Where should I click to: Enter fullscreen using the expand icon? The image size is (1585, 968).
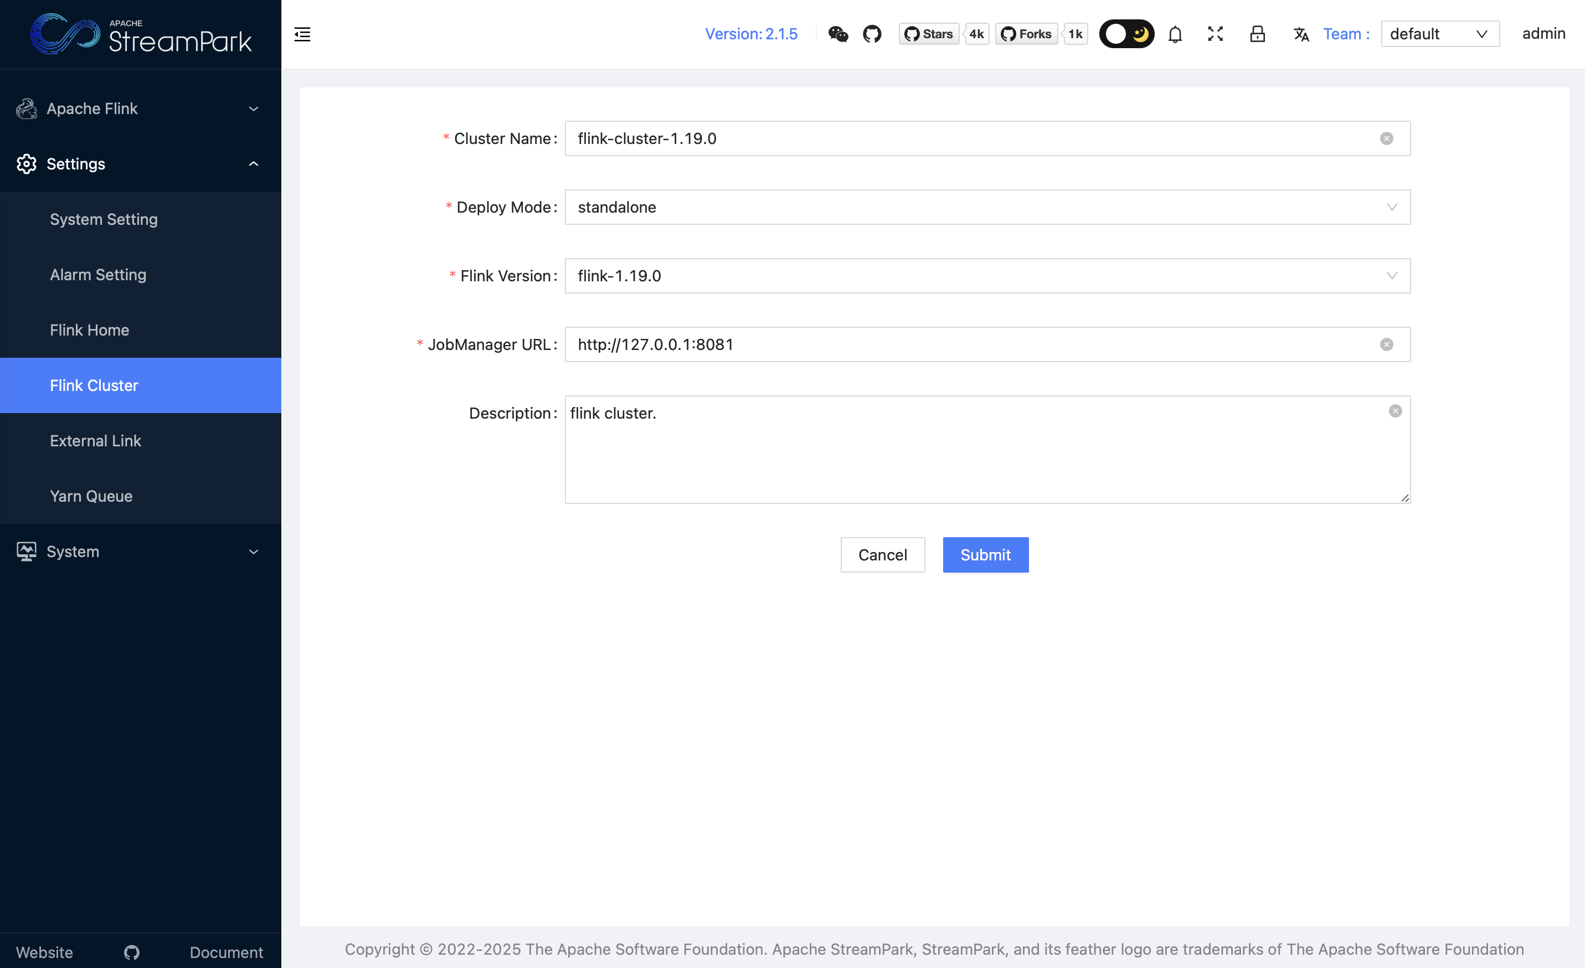coord(1215,34)
